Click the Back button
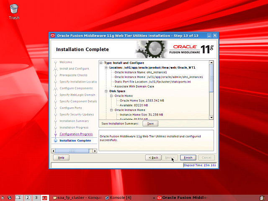 [x=153, y=157]
